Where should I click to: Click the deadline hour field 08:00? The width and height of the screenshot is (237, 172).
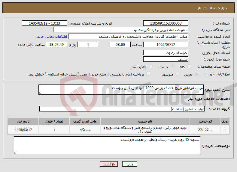(x=120, y=44)
